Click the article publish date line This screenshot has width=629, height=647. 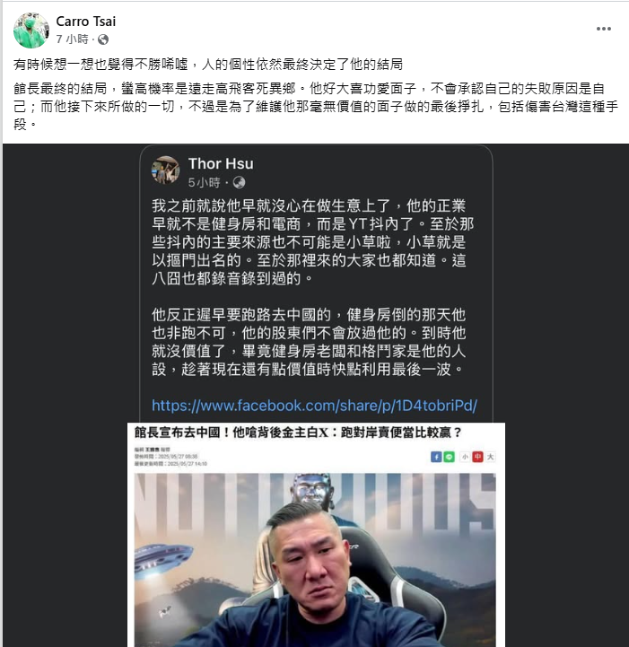166,457
